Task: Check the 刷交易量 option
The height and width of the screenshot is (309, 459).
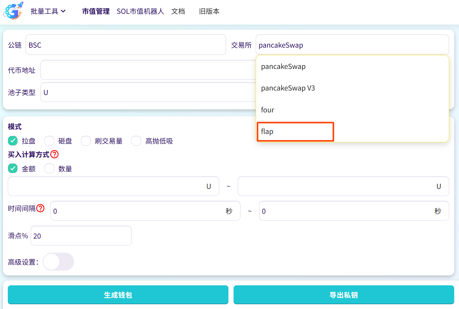Action: [86, 141]
